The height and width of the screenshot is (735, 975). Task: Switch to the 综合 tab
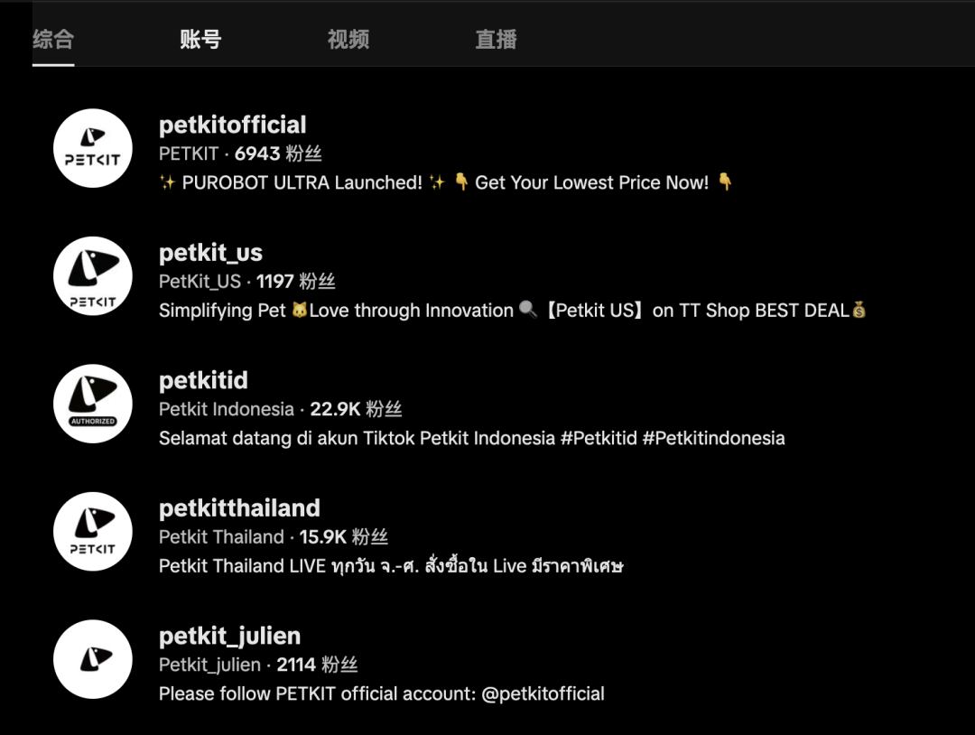(x=53, y=39)
